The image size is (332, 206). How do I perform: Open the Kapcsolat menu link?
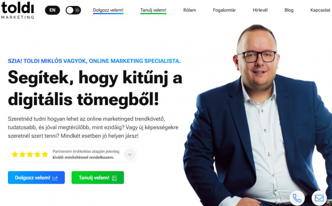(320, 10)
